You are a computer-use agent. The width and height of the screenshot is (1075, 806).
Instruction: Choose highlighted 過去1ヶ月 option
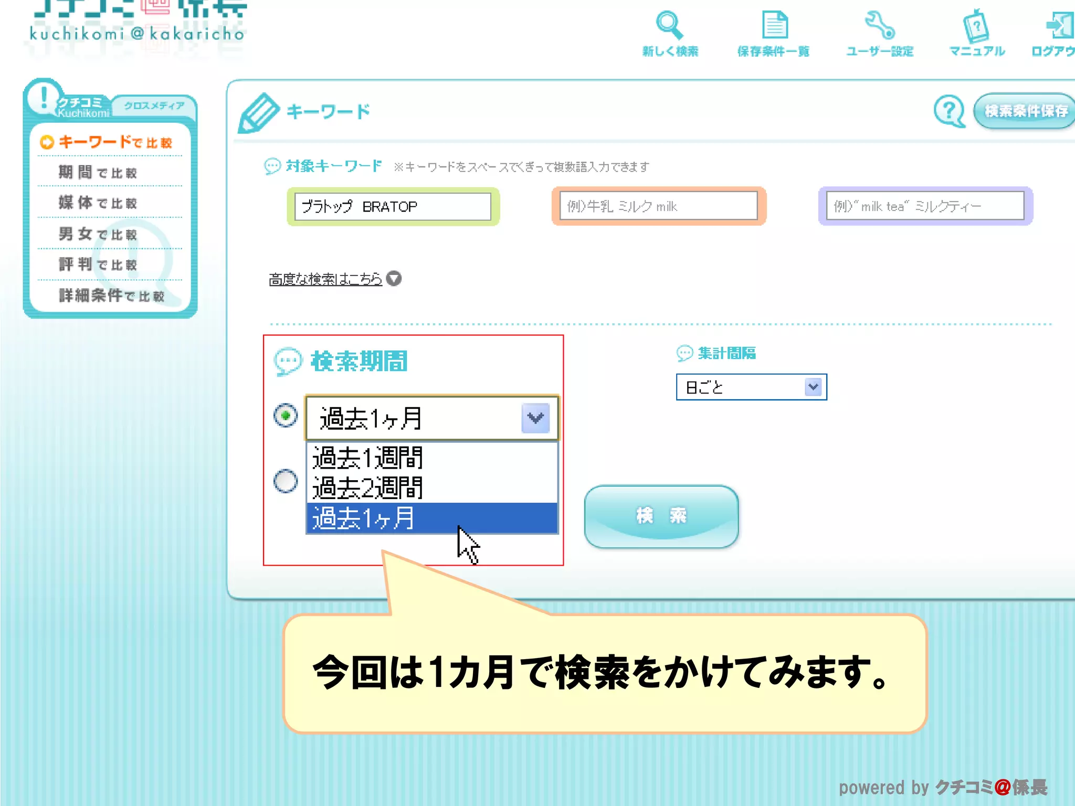(432, 518)
